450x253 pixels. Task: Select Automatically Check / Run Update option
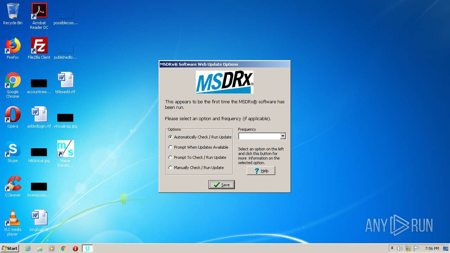coord(200,137)
